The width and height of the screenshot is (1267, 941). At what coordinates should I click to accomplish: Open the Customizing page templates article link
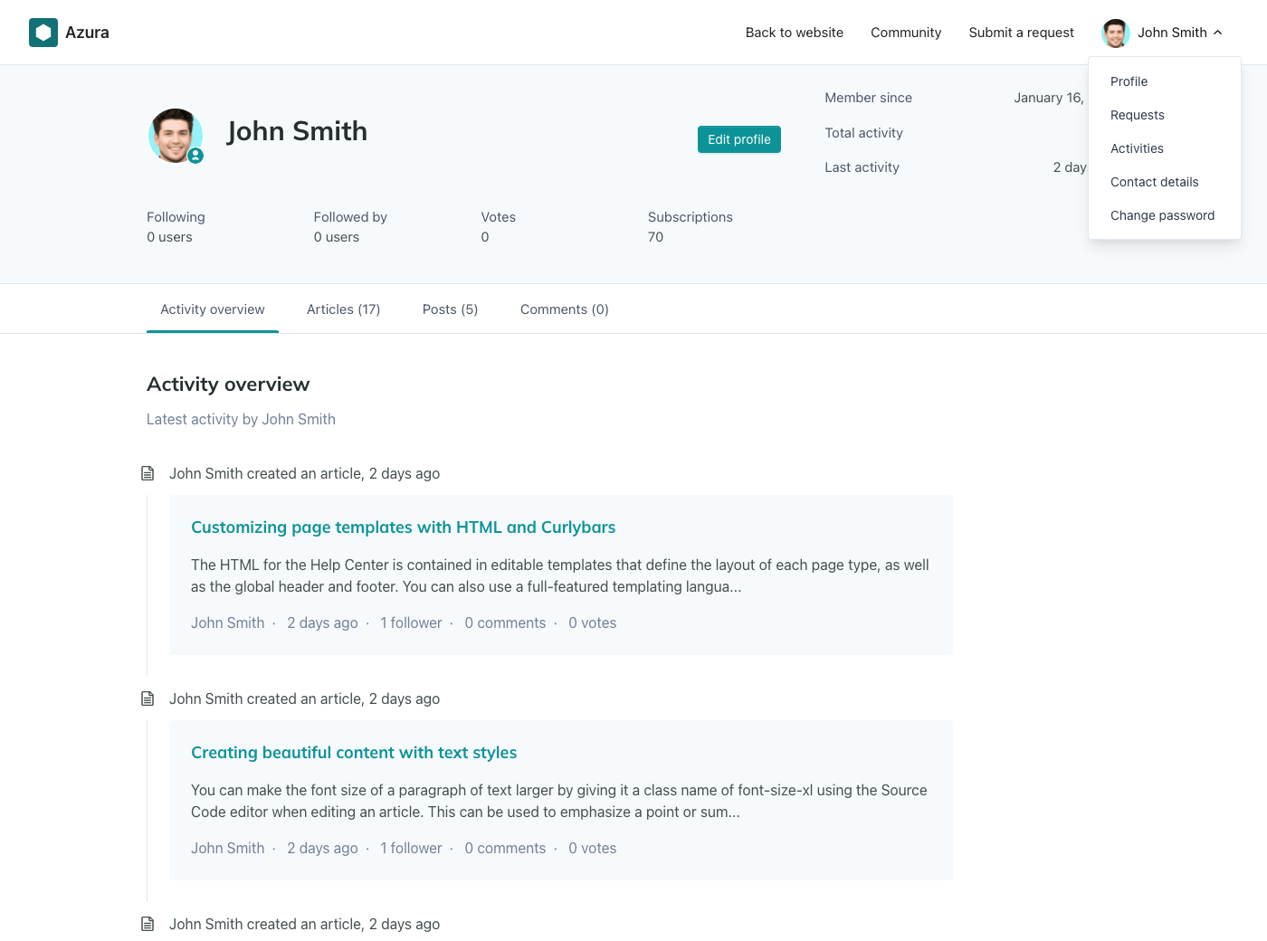[403, 528]
